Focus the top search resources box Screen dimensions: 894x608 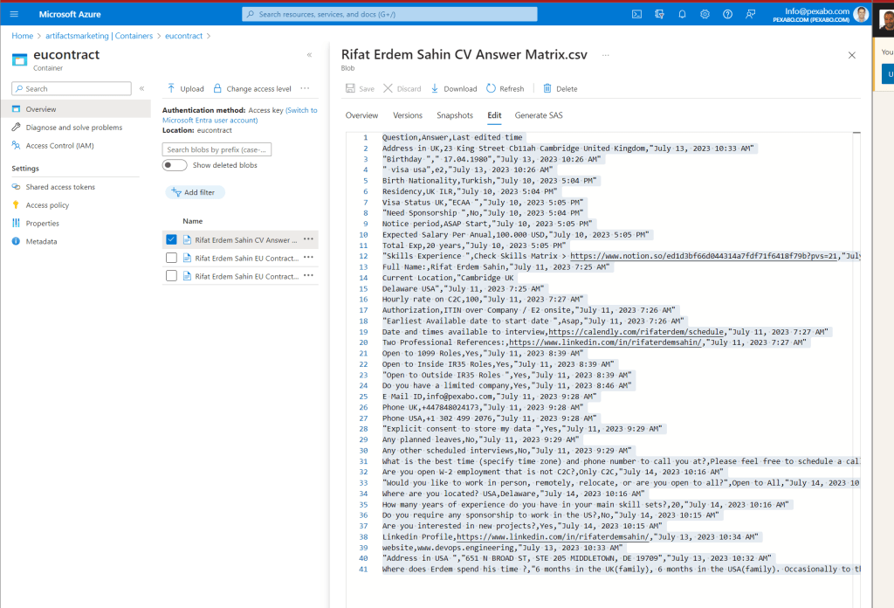pyautogui.click(x=390, y=14)
